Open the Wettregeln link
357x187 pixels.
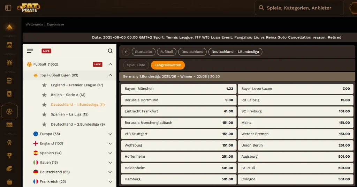coord(34,24)
